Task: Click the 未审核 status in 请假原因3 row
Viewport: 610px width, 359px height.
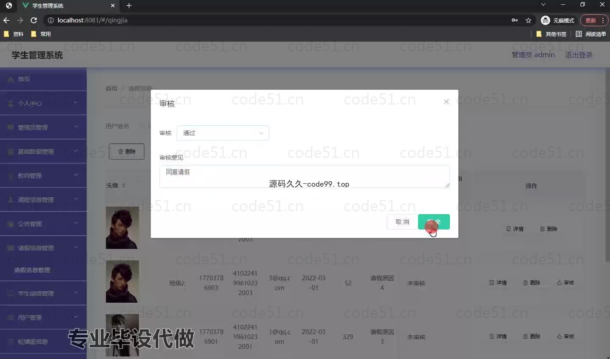Action: (x=416, y=337)
